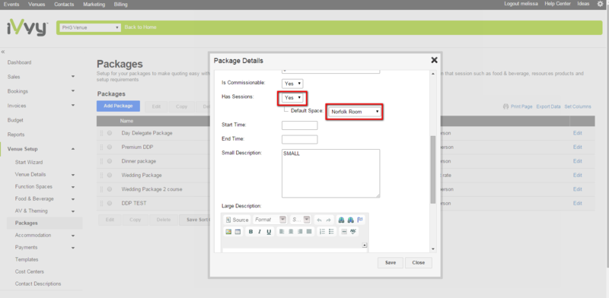The height and width of the screenshot is (298, 609).
Task: Toggle bold formatting
Action: 250,232
